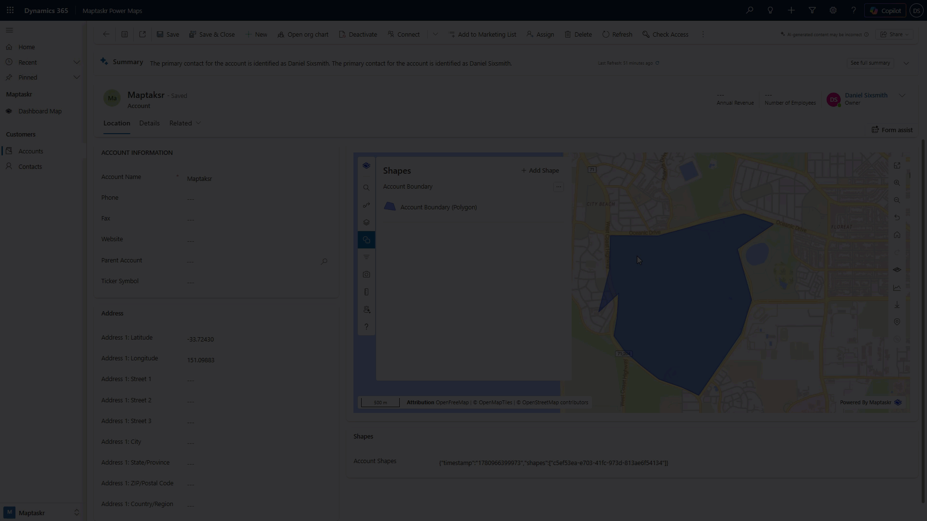Click Check Access command
The height and width of the screenshot is (521, 927).
tap(665, 34)
